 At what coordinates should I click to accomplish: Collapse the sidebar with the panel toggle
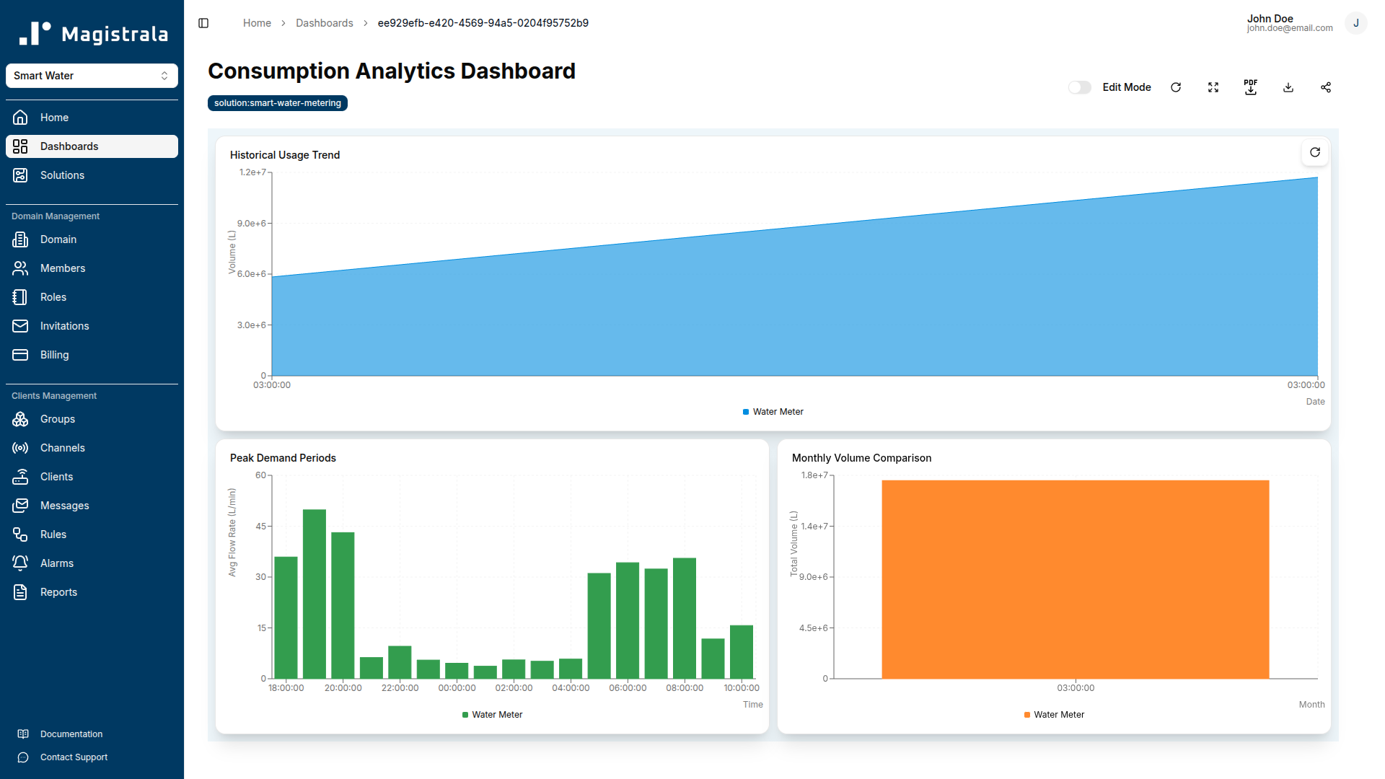[203, 22]
